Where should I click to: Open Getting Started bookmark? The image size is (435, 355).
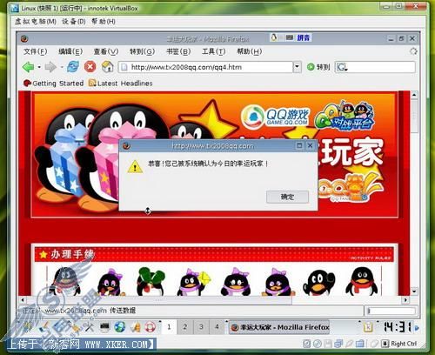[x=53, y=84]
